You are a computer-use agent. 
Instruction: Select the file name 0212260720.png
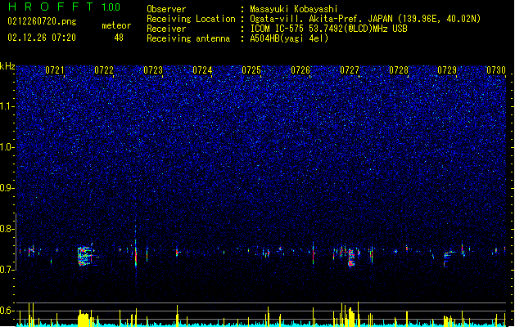click(x=42, y=21)
